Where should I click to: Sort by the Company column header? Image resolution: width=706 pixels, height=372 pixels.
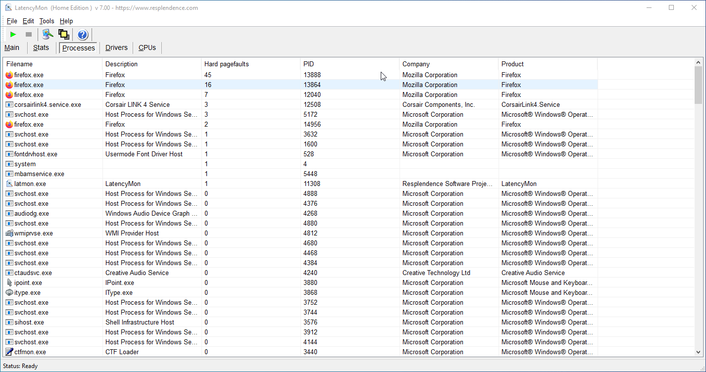click(449, 64)
